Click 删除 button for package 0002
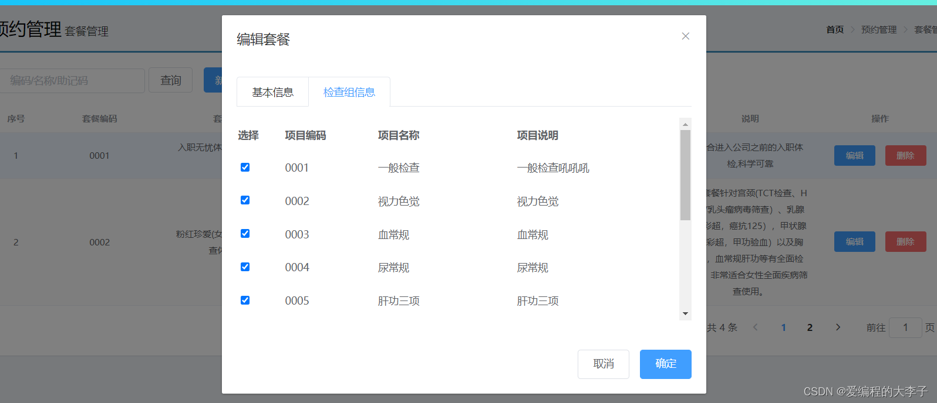937x403 pixels. 906,242
